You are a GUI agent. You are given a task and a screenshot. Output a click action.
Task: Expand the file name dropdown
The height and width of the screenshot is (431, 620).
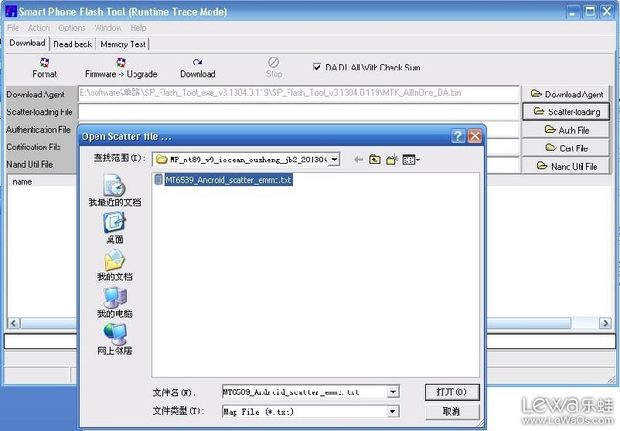point(393,392)
